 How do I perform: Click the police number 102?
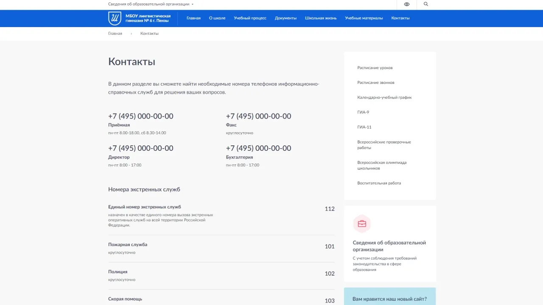point(330,274)
